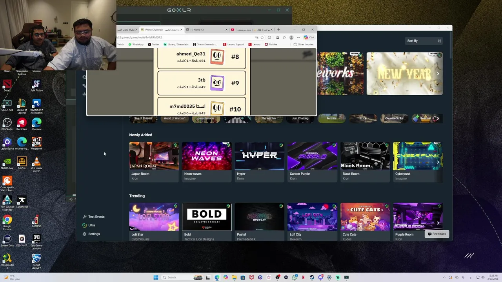Open the GoXLR App desktop icon

point(7,105)
